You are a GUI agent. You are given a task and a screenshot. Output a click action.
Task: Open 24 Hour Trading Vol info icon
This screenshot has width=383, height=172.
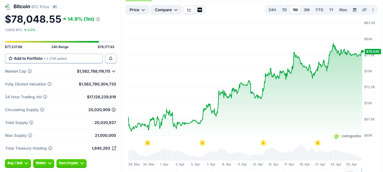45,97
